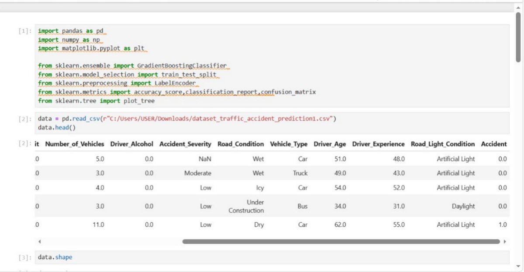Click the horizontal scrollbar right arrow

click(505, 241)
